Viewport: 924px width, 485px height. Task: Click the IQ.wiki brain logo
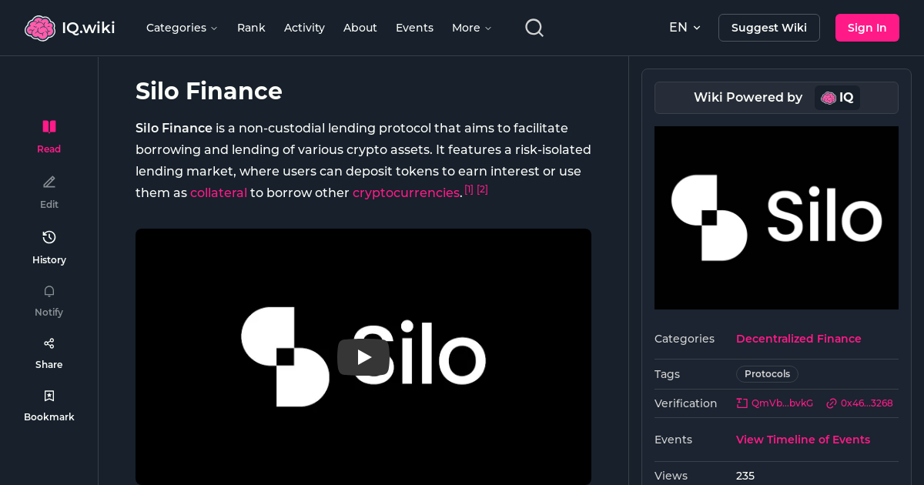tap(41, 27)
